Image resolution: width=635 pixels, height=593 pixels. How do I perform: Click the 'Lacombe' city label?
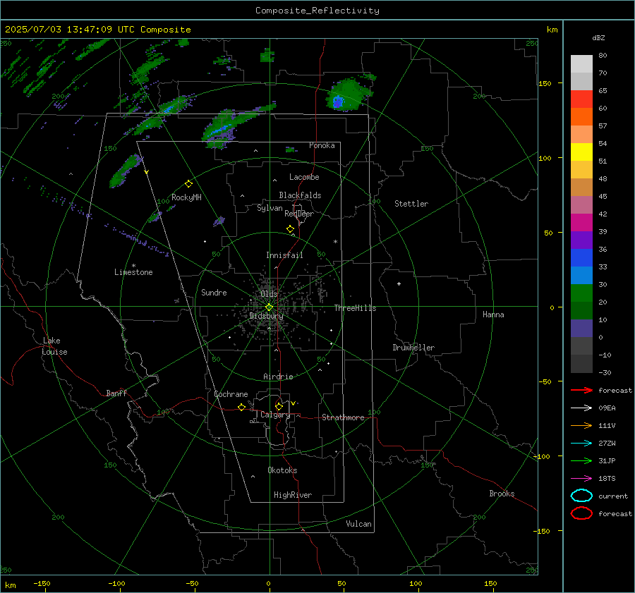[x=304, y=177]
